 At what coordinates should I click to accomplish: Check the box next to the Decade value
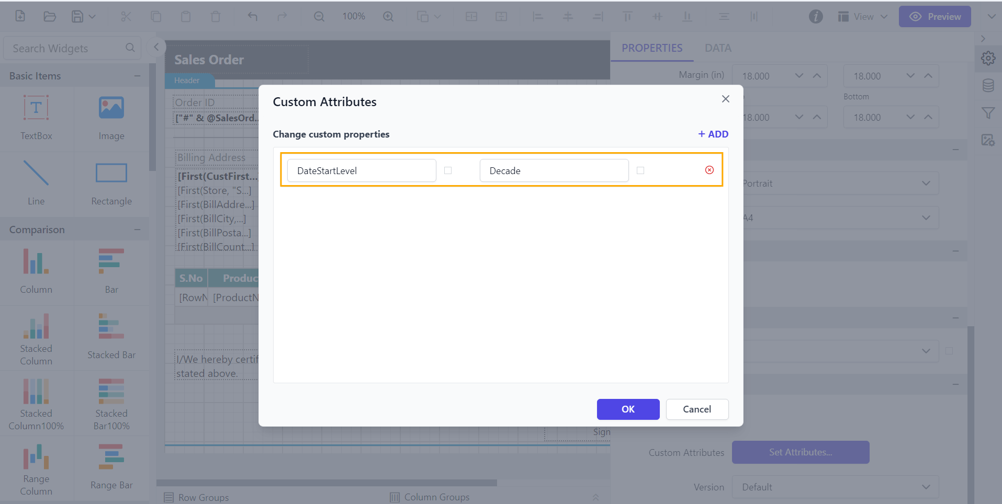[x=640, y=170]
